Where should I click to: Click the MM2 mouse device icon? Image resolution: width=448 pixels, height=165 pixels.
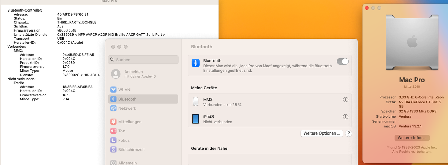pos(196,102)
